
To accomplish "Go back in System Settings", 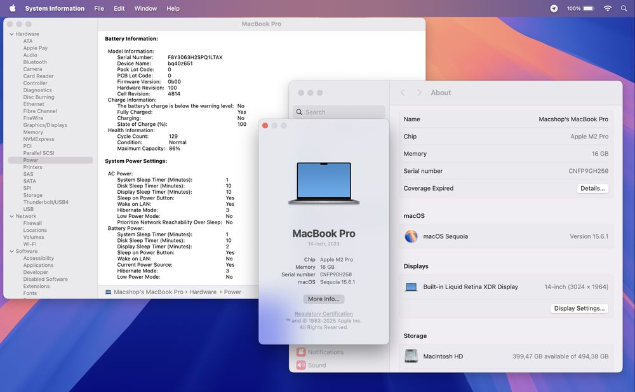I will point(403,92).
